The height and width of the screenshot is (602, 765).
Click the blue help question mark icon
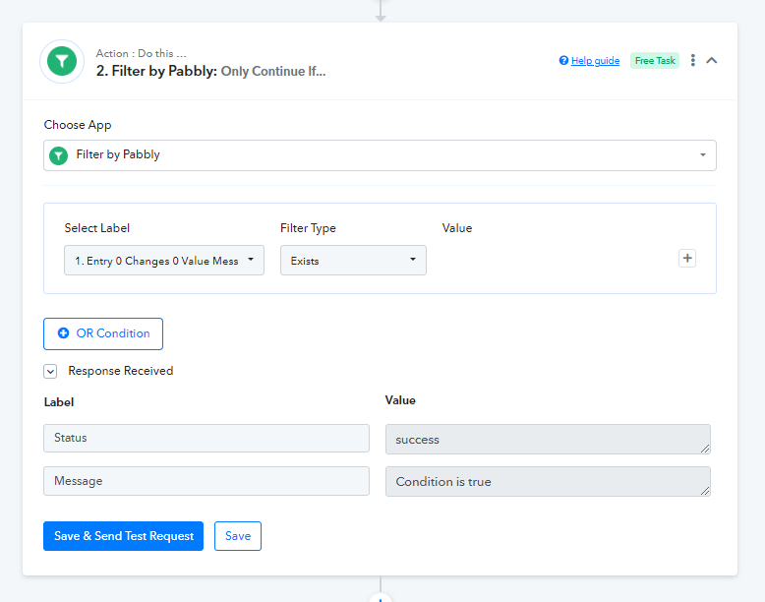click(x=563, y=60)
